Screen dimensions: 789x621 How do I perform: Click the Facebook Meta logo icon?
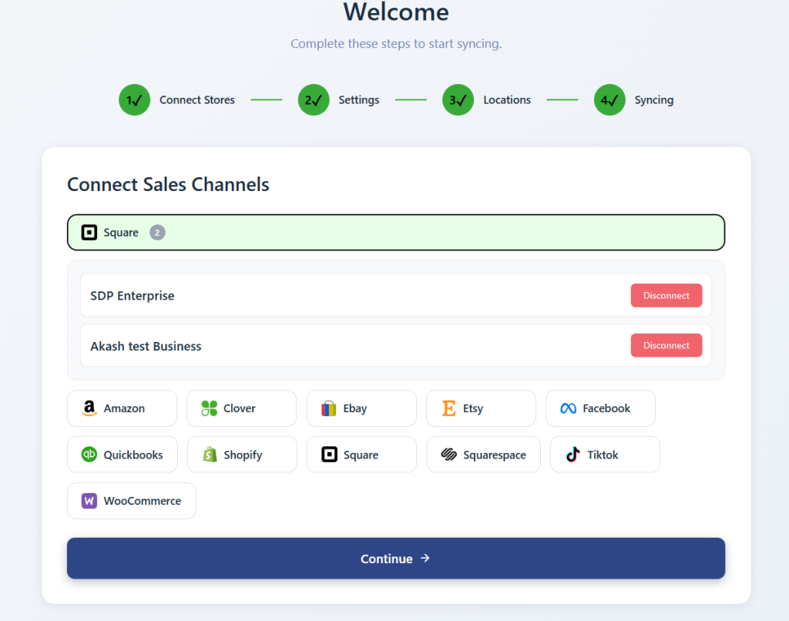coord(568,408)
